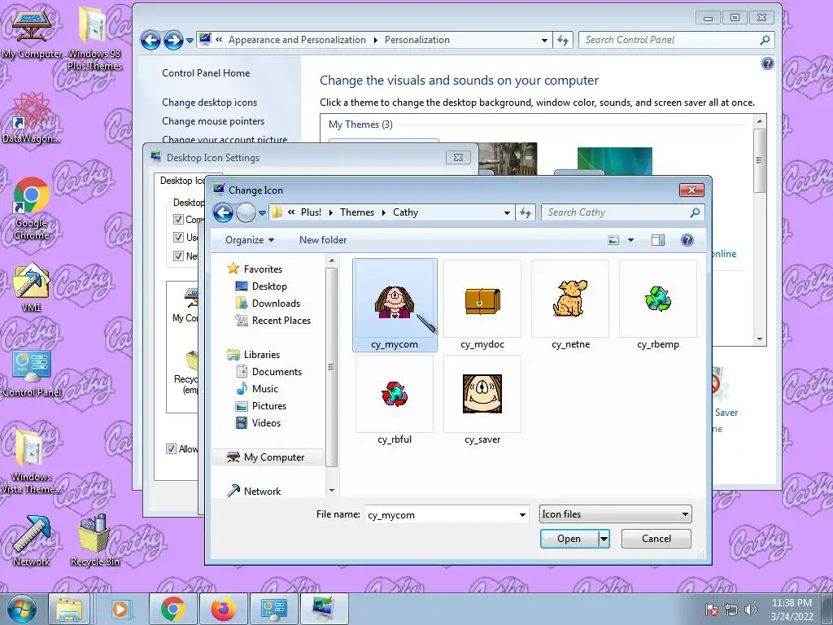Click search magnifier in Search Cathy box
This screenshot has width=833, height=625.
click(x=695, y=212)
